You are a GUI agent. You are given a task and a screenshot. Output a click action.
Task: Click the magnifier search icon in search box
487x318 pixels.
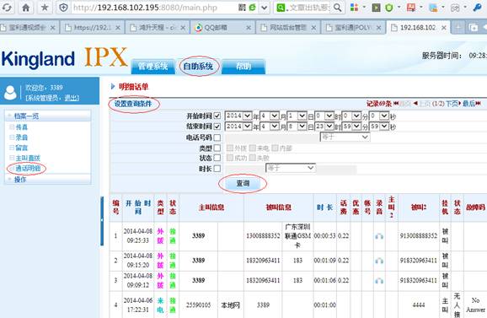click(337, 7)
